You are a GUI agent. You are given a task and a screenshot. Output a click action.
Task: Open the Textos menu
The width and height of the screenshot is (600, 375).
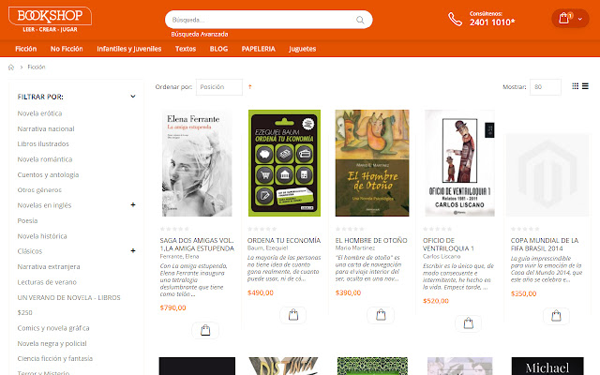tap(186, 49)
